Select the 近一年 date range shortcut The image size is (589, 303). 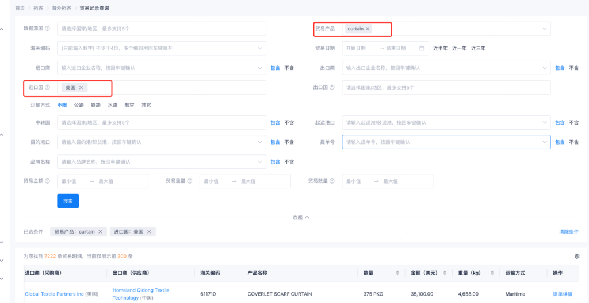[x=459, y=48]
